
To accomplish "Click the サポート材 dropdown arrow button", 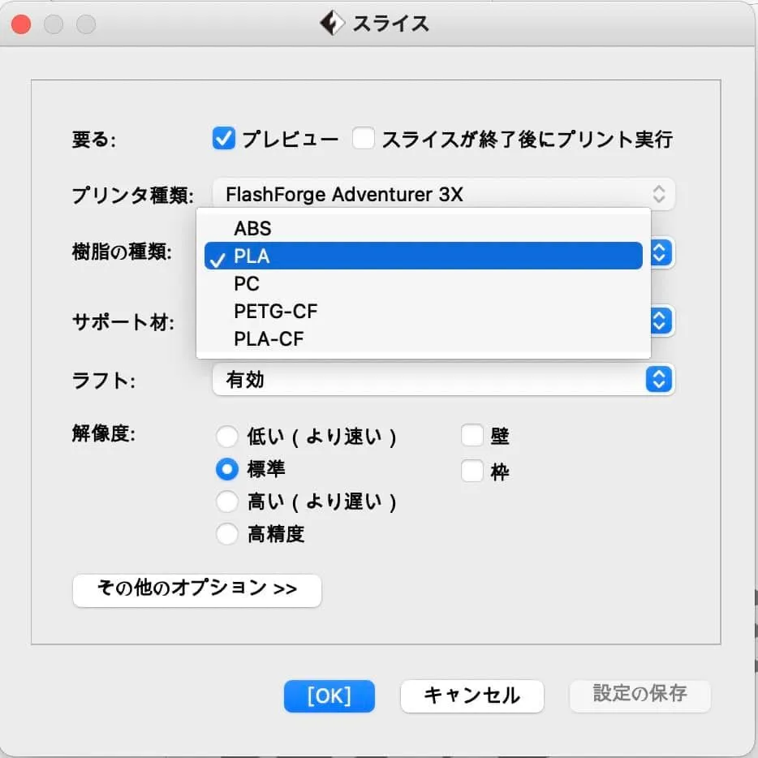I will pyautogui.click(x=660, y=321).
